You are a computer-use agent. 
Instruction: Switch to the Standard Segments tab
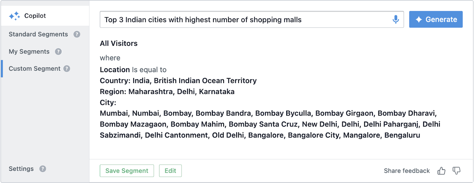(x=38, y=34)
